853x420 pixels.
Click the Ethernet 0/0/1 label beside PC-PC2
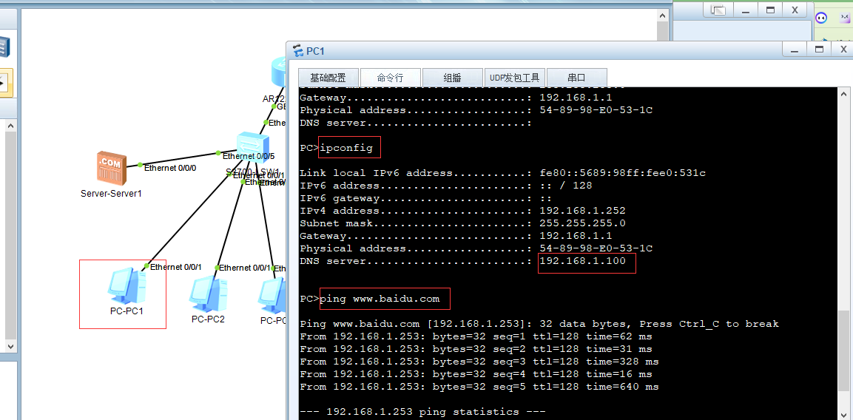244,268
